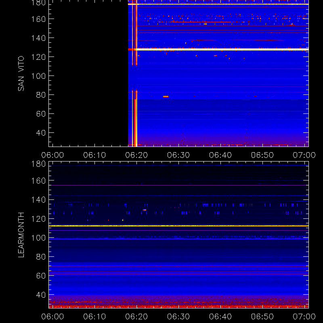Click the LEARMONTH axis label
This screenshot has width=323, height=323.
[21, 235]
